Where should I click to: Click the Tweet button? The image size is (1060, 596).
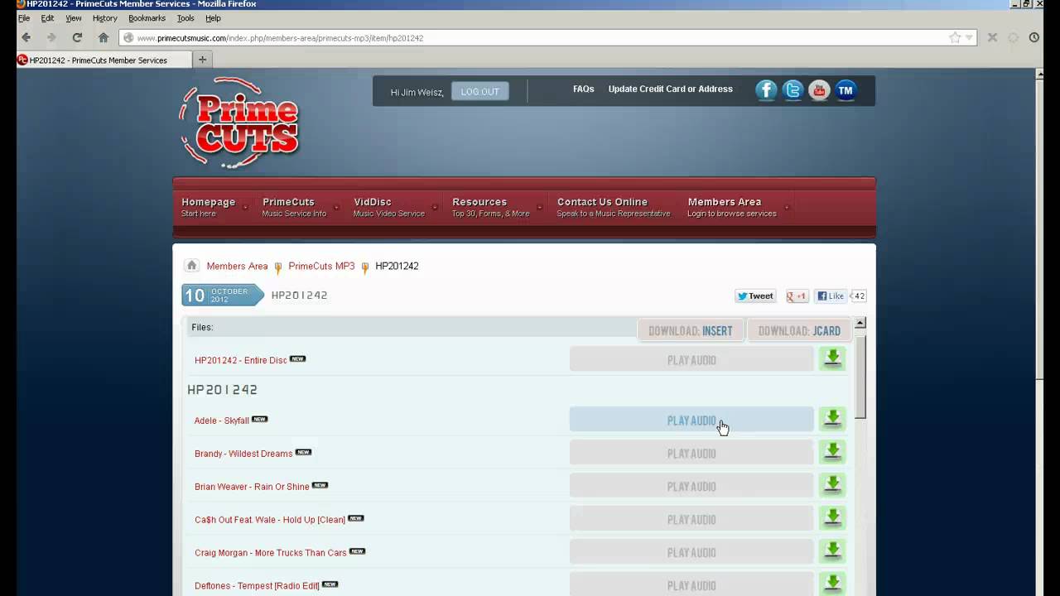coord(755,296)
